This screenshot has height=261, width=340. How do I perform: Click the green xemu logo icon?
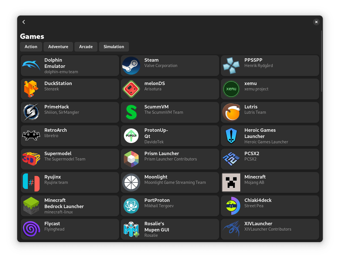point(231,89)
